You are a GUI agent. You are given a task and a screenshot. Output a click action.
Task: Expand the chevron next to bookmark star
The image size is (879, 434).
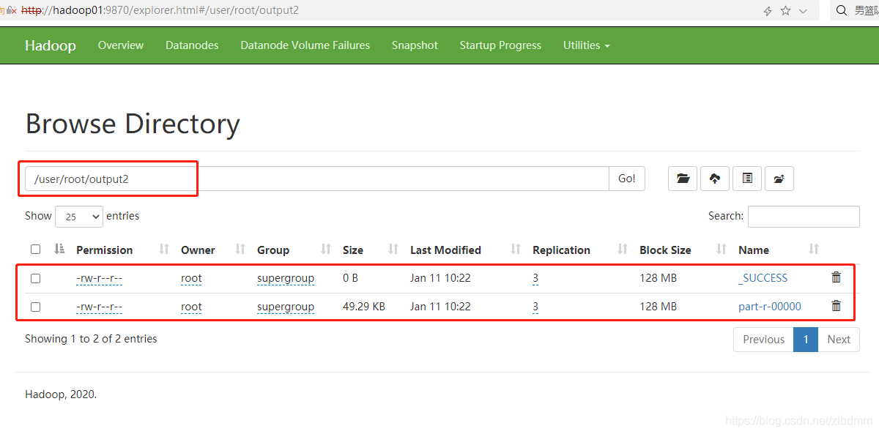803,11
